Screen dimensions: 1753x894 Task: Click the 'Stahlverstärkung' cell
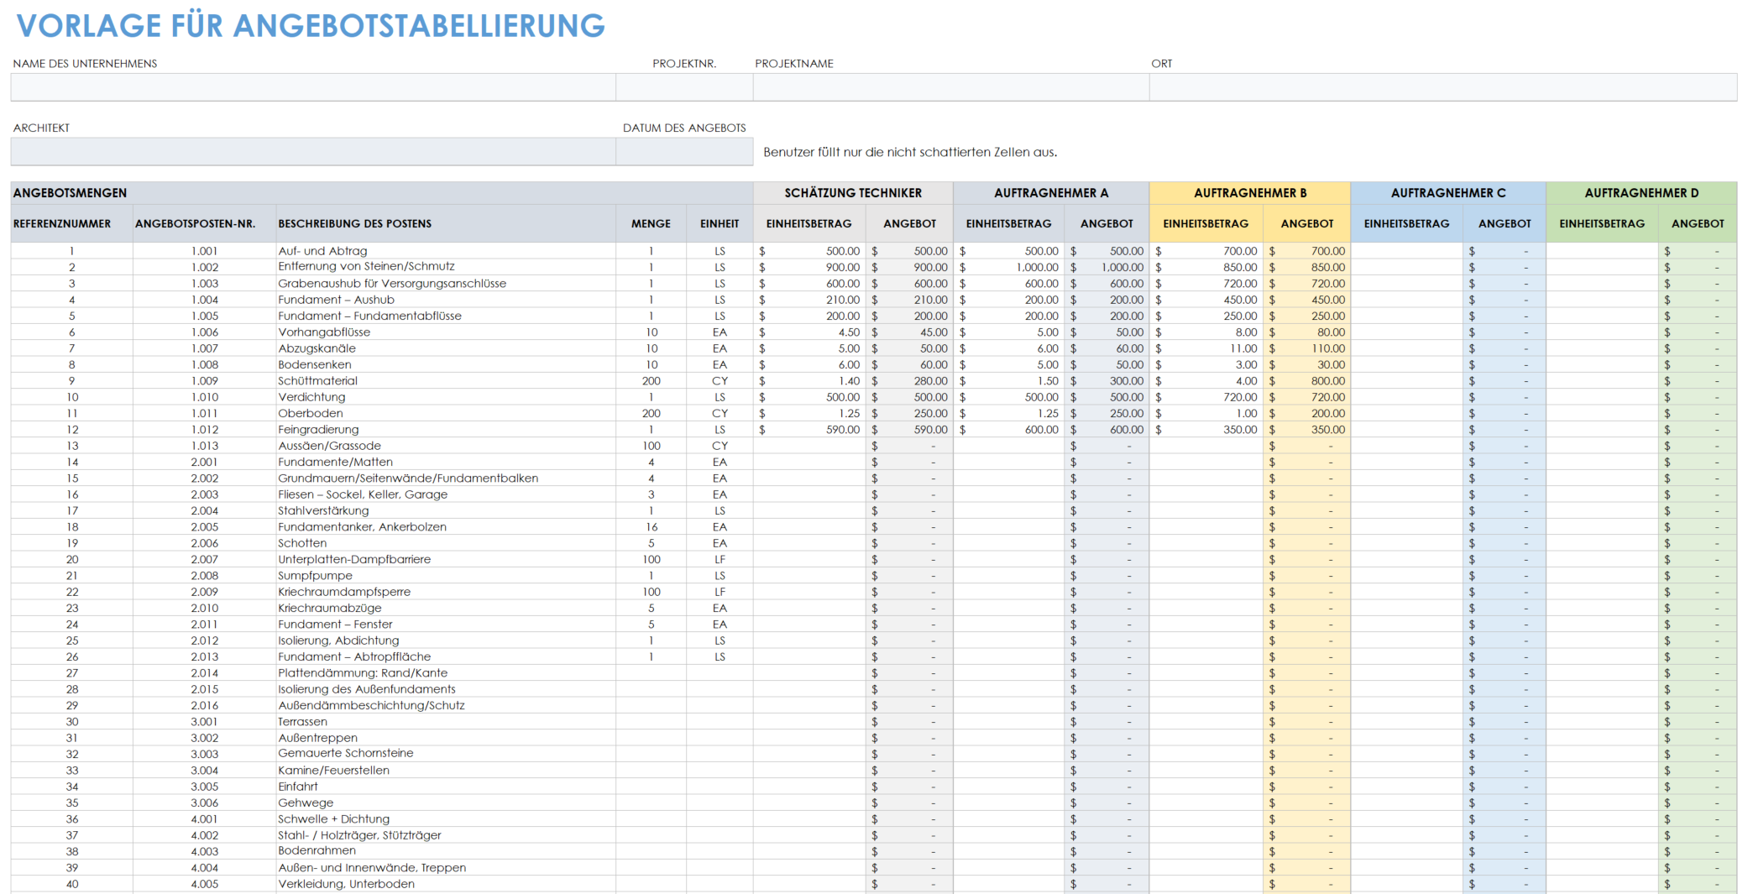[446, 510]
